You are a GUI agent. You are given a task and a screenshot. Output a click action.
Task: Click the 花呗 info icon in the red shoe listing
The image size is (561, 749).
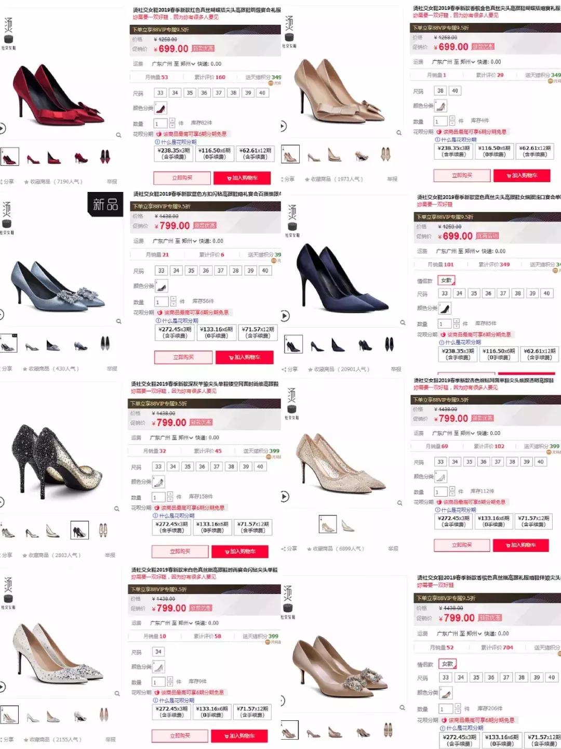coord(157,141)
